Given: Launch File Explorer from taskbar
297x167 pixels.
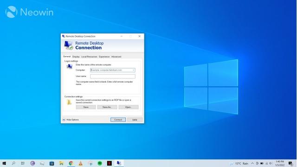Looking at the screenshot, I should (x=61, y=163).
